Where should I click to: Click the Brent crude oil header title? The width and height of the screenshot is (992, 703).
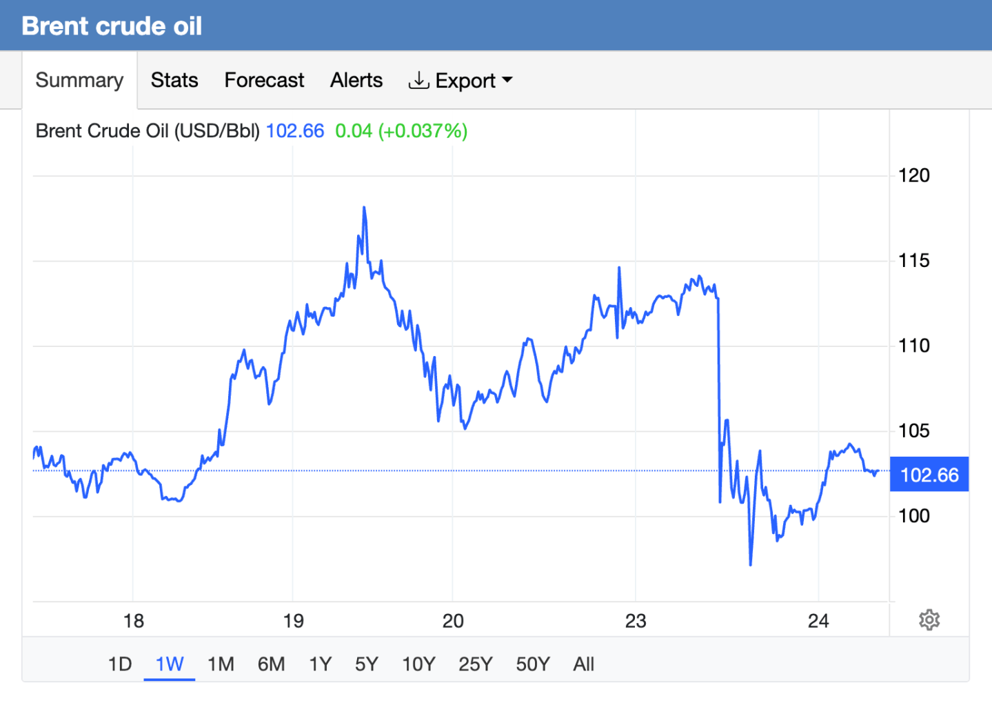pyautogui.click(x=112, y=26)
